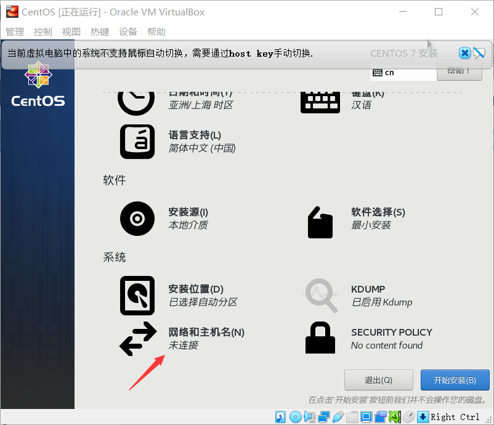This screenshot has height=425, width=494.
Task: Open KDUMP settings
Action: (368, 289)
